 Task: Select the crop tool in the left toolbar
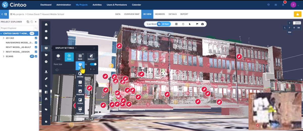[46, 85]
